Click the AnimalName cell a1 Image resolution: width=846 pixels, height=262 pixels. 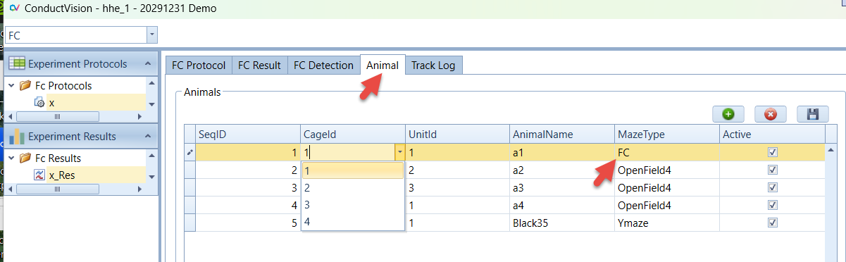point(562,152)
